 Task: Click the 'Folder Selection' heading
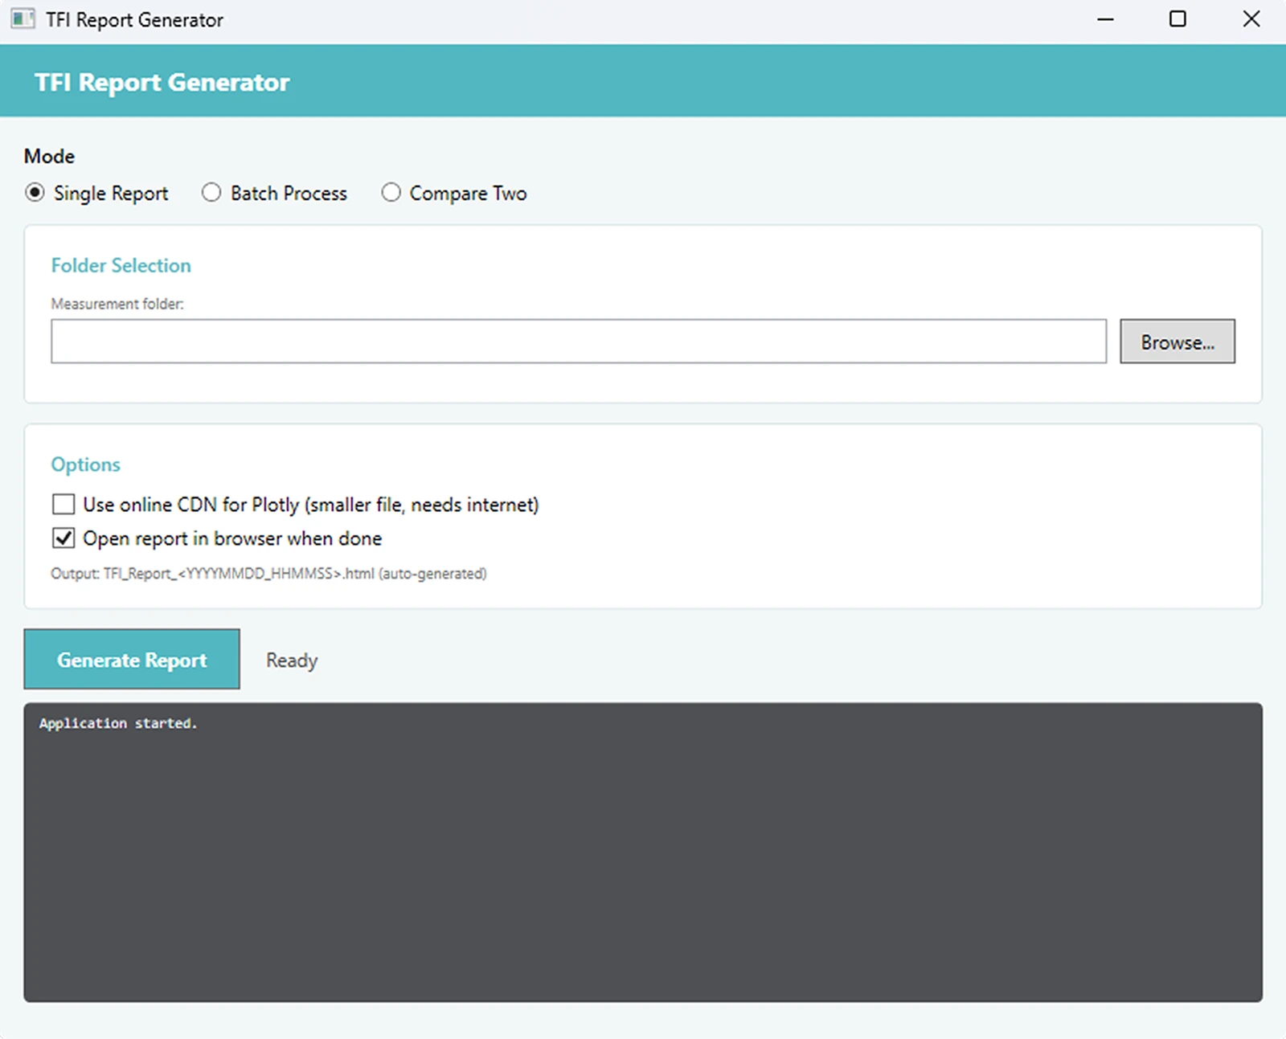click(x=121, y=265)
